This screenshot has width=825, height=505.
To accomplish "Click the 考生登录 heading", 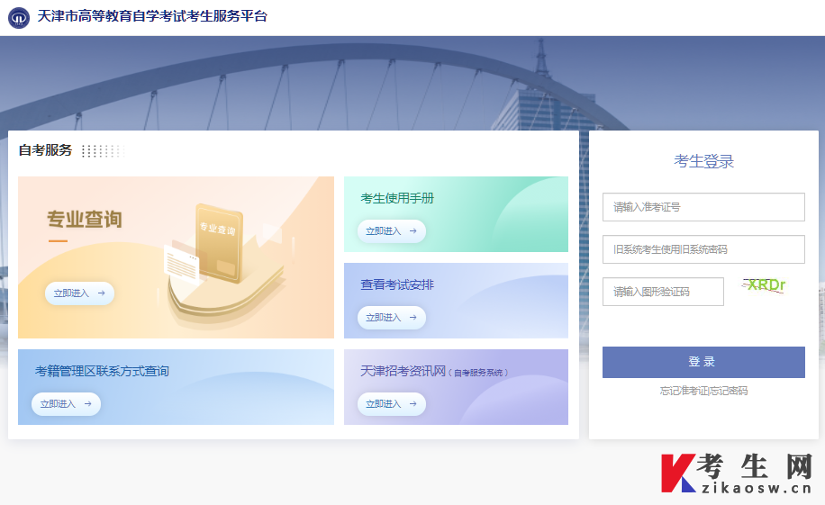I will [703, 161].
